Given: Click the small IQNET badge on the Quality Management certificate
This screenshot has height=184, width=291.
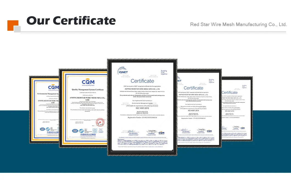Looking at the screenshot, I should [101, 131].
